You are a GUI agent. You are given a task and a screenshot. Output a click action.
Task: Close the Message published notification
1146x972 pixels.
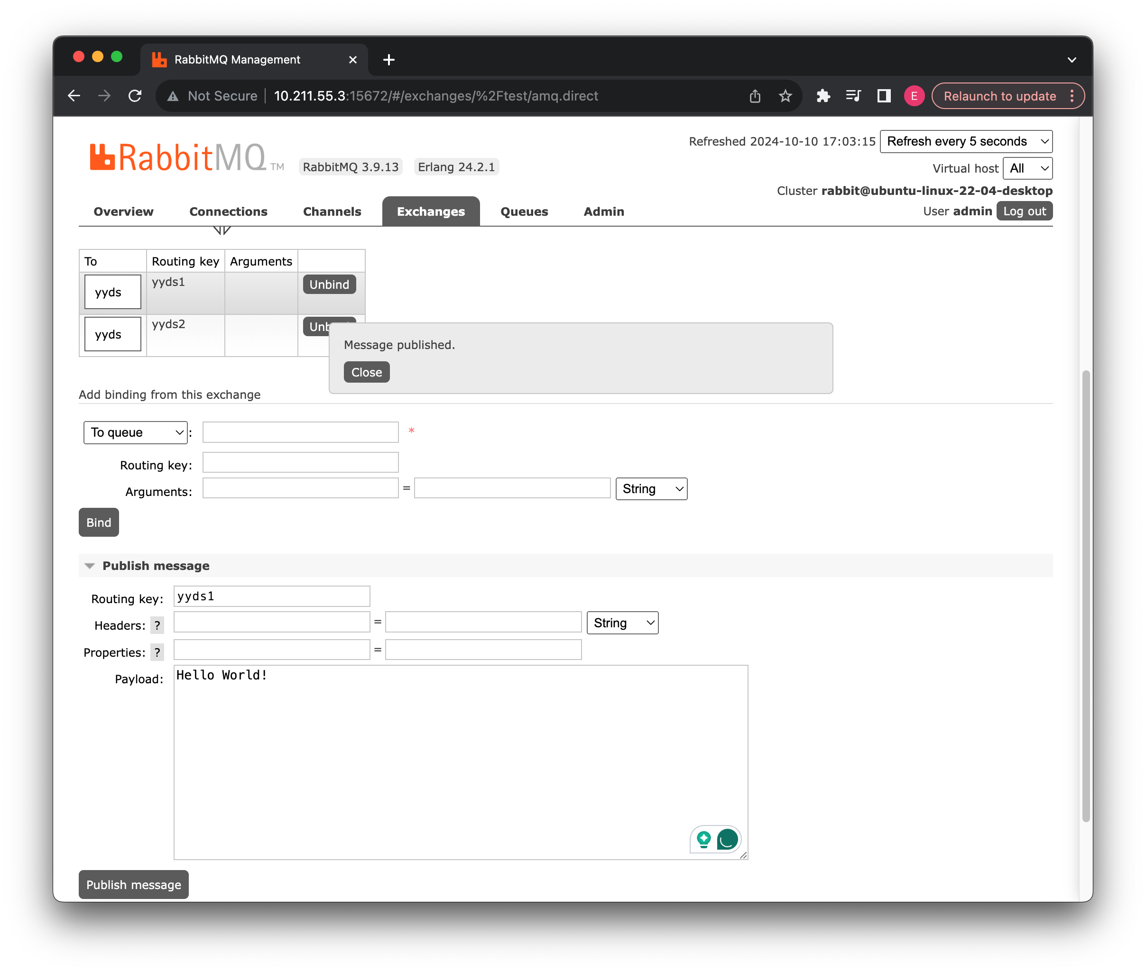pyautogui.click(x=366, y=373)
